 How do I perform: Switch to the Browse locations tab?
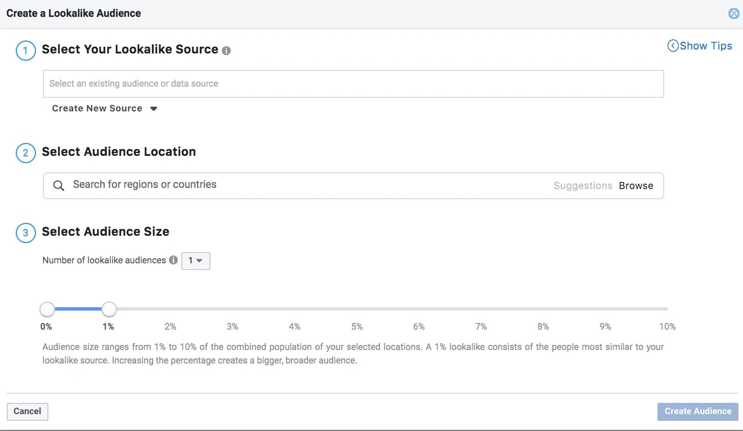coord(636,186)
